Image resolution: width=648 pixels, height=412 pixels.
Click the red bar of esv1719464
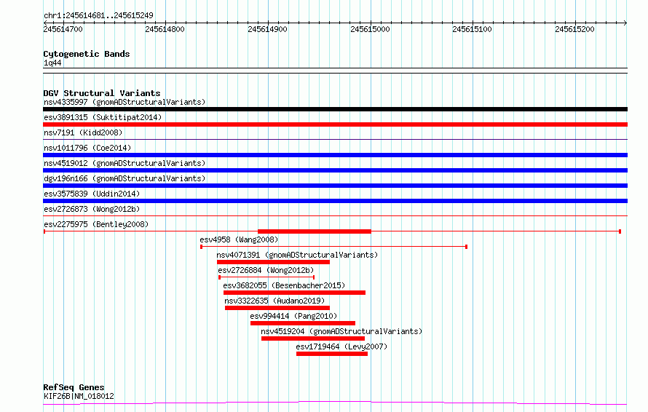pyautogui.click(x=332, y=354)
